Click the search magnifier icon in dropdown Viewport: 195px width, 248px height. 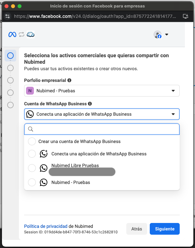[x=31, y=129]
